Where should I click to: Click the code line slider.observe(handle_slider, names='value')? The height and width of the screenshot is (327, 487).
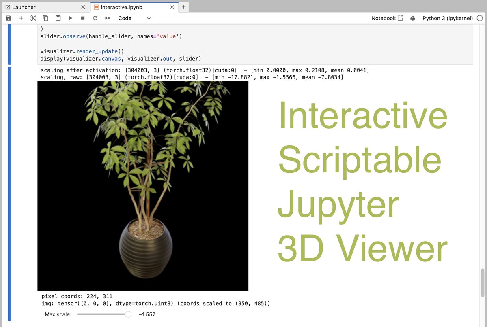tap(111, 36)
